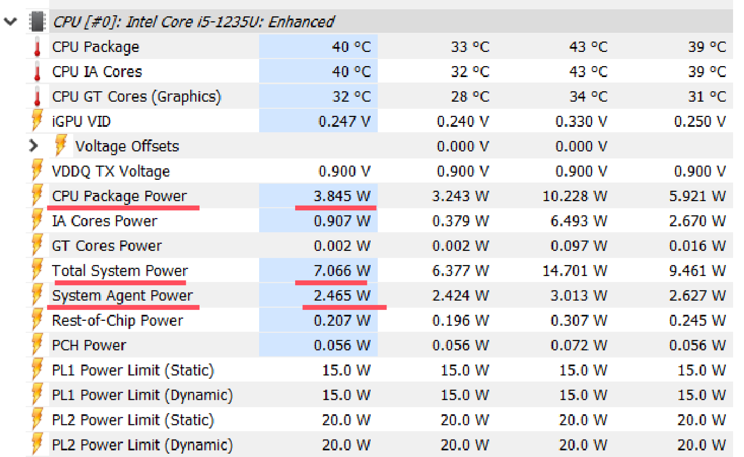This screenshot has height=457, width=744.
Task: Click lightning icon beside PL1 Power Limit (Static)
Action: click(x=37, y=370)
